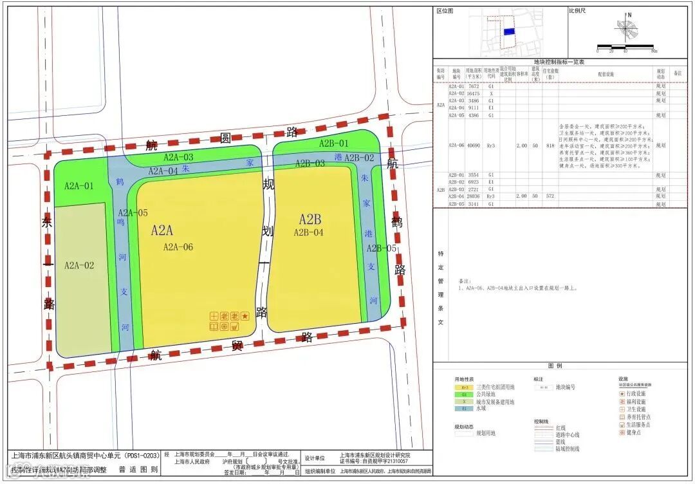Click the title 上海市浦东新区航头镇商贸中心单元 (PDS1-0203)

(x=85, y=455)
